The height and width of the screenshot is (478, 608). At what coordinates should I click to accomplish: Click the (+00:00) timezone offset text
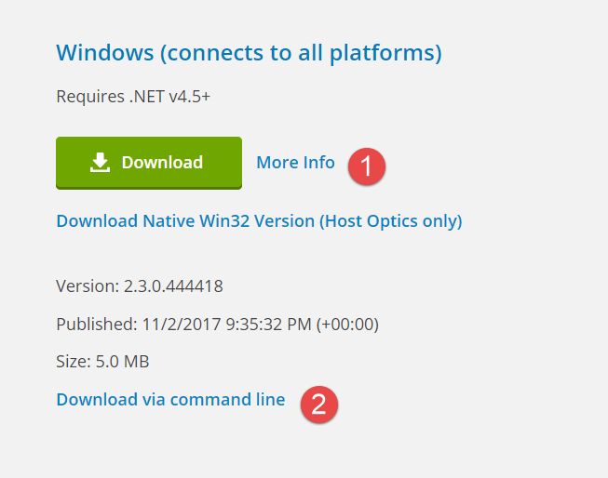(347, 325)
